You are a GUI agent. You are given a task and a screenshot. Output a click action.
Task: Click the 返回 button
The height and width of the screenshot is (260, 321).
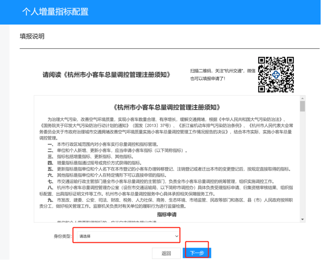pos(166,253)
